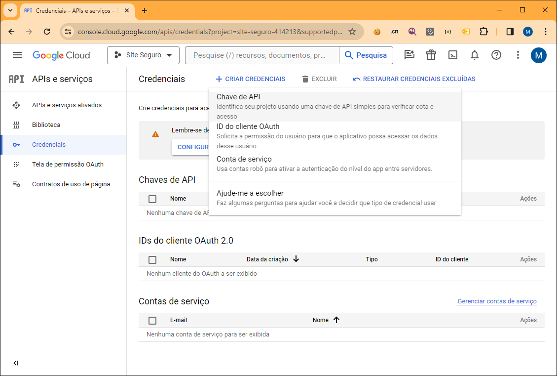This screenshot has width=557, height=376.
Task: Sort OAuth clients by Data da criação
Action: (x=273, y=259)
